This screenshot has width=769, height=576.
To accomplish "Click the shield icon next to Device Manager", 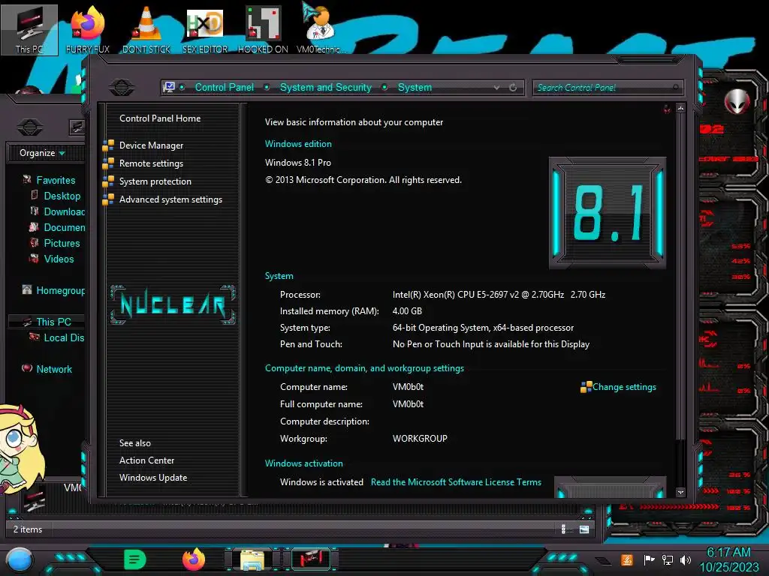I will (x=108, y=145).
